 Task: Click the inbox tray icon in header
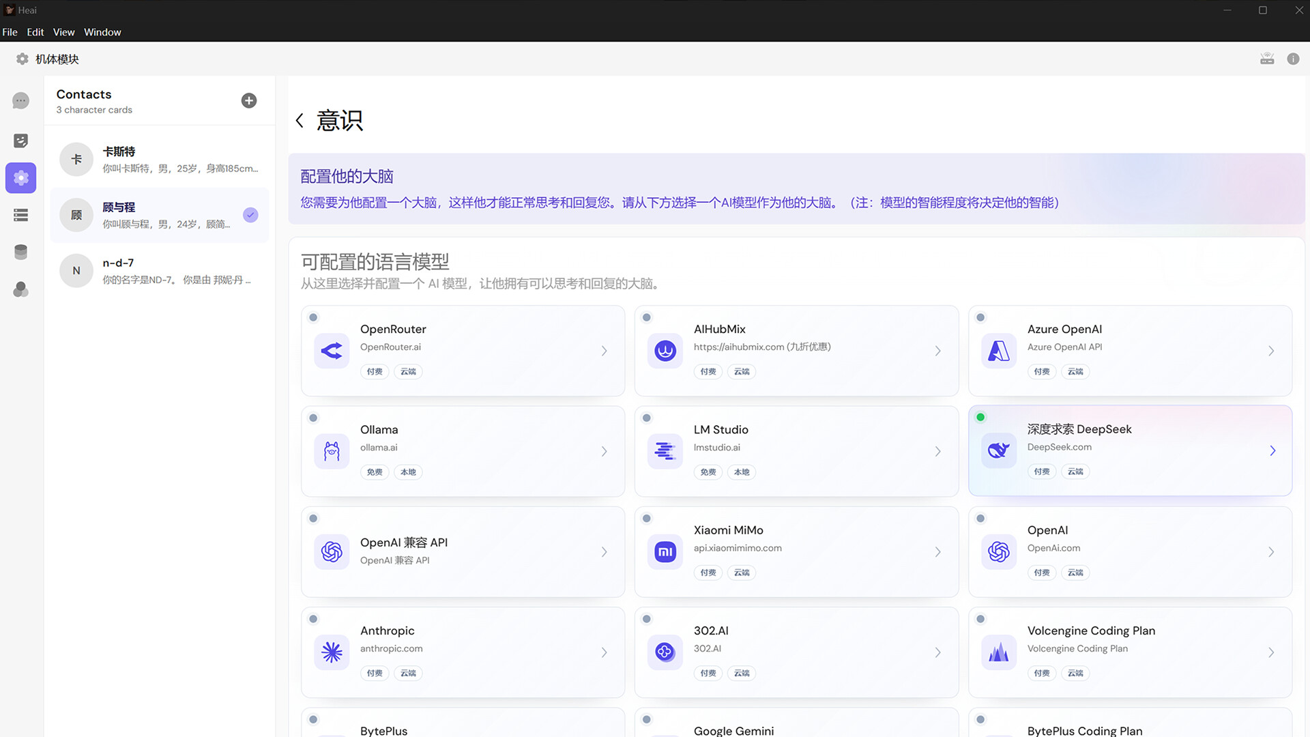1267,59
